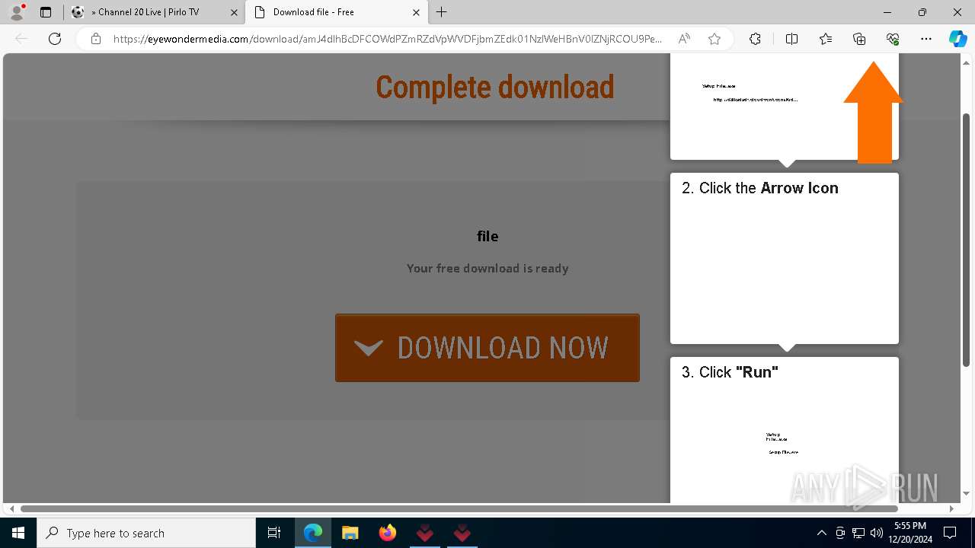
Task: Open Edge Settings and more menu
Action: (x=926, y=39)
